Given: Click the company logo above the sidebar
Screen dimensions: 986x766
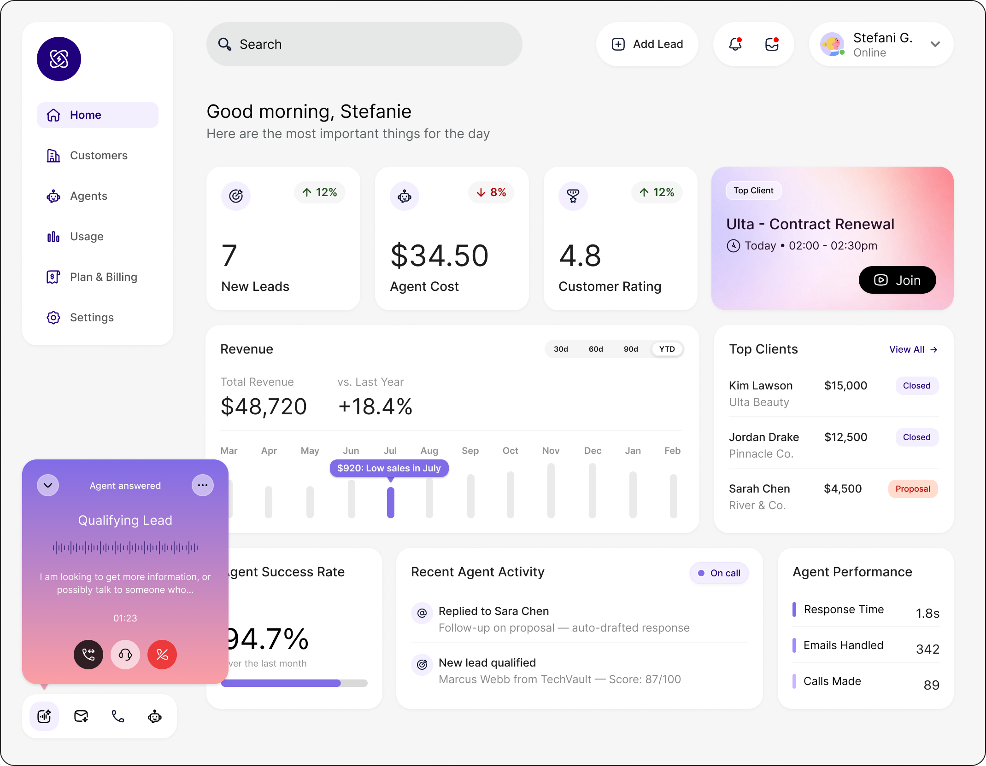Looking at the screenshot, I should [x=59, y=59].
